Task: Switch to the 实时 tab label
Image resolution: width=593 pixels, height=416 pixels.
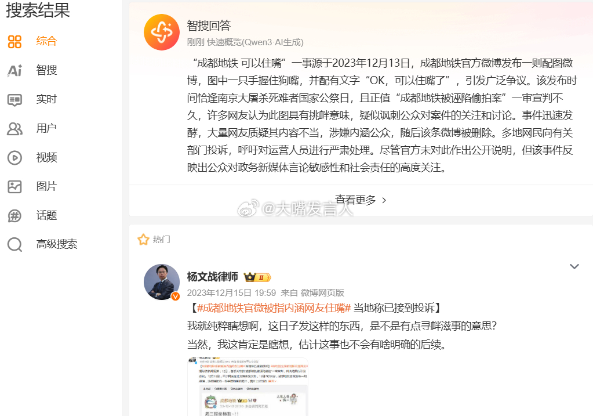Action: [x=46, y=99]
